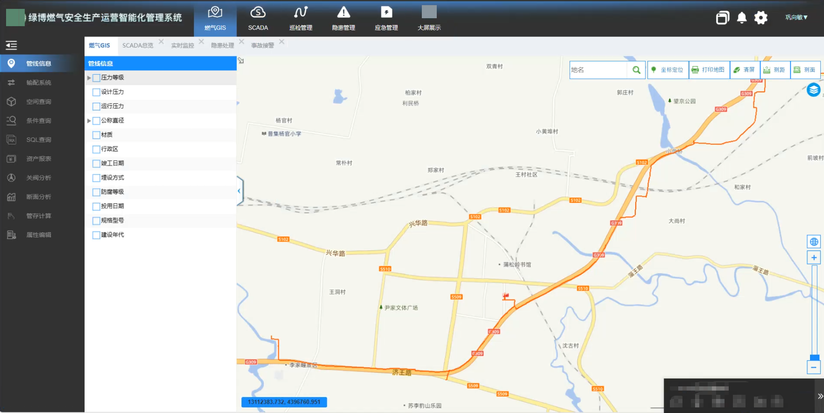
Task: Click the globe full-extent map icon
Action: (814, 242)
